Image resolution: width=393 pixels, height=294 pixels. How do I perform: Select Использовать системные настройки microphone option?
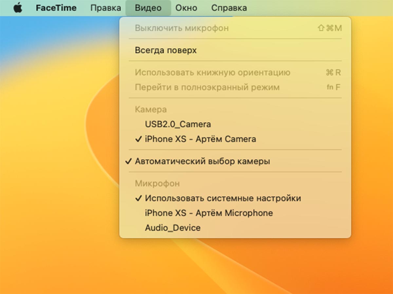(235, 198)
